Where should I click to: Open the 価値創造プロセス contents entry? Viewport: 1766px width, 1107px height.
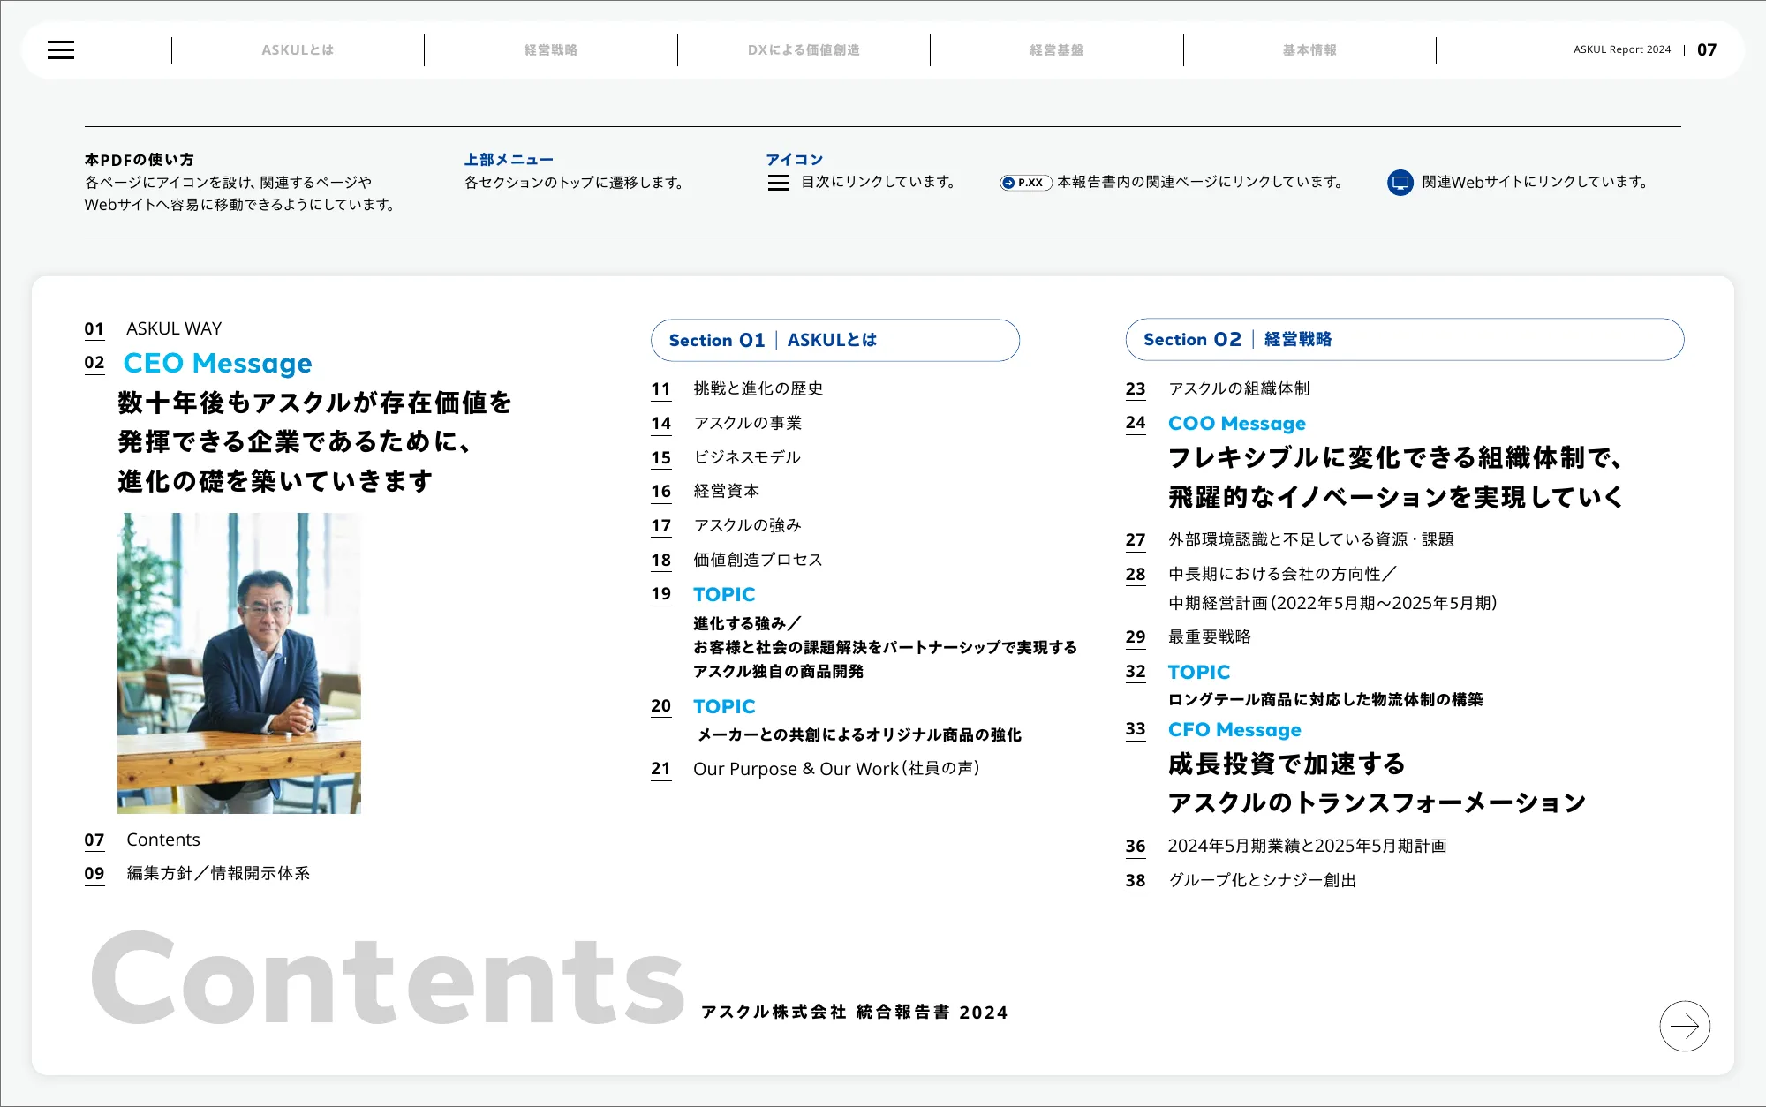click(757, 560)
